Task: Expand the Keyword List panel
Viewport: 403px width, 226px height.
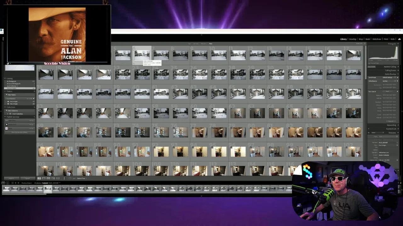Action: point(398,129)
